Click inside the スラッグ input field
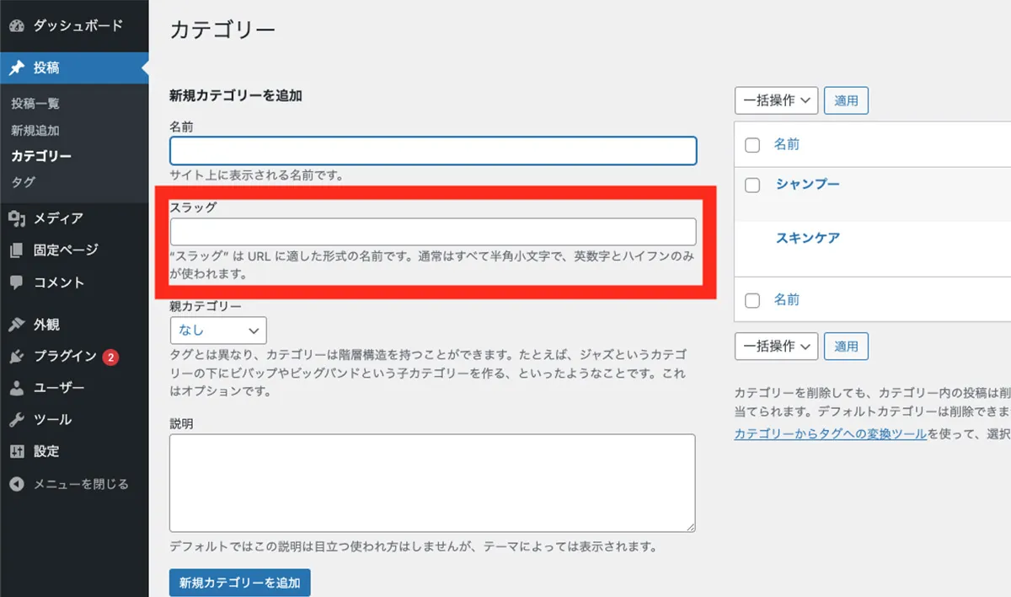Image resolution: width=1011 pixels, height=597 pixels. click(433, 232)
